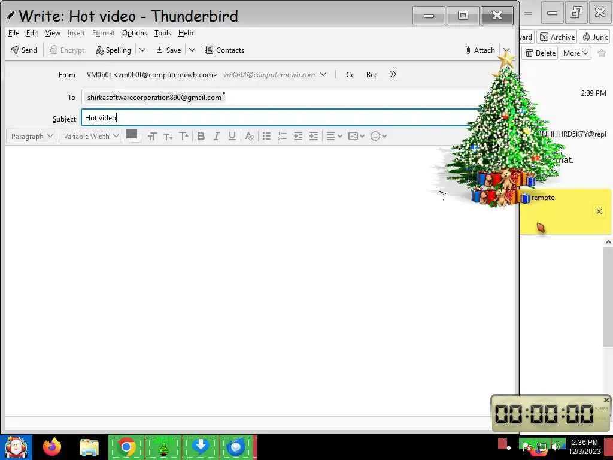Open the Save options dropdown arrow
This screenshot has width=613, height=460.
(x=192, y=50)
